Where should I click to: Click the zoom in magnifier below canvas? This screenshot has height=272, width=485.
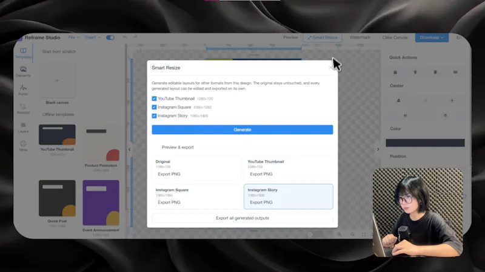339,235
